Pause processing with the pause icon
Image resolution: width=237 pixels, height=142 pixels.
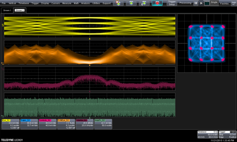tap(196, 3)
